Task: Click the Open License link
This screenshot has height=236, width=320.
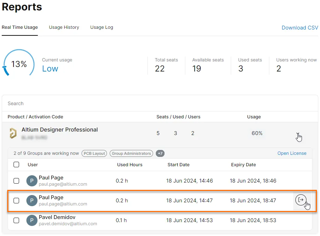Action: (x=292, y=153)
